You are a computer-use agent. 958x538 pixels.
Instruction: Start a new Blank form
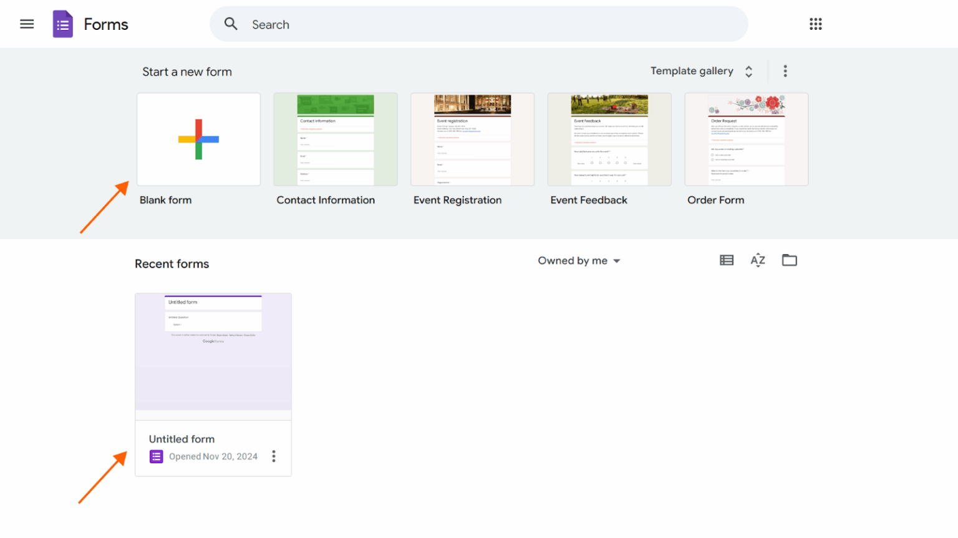[198, 139]
